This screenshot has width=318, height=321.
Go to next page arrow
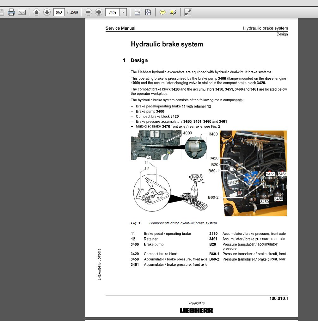[47, 12]
